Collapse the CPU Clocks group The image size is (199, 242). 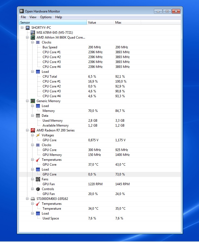click(32, 42)
